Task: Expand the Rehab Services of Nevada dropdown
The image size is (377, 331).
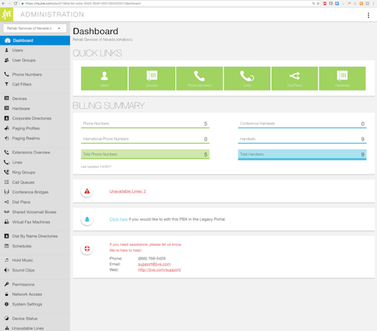Action: pos(35,28)
